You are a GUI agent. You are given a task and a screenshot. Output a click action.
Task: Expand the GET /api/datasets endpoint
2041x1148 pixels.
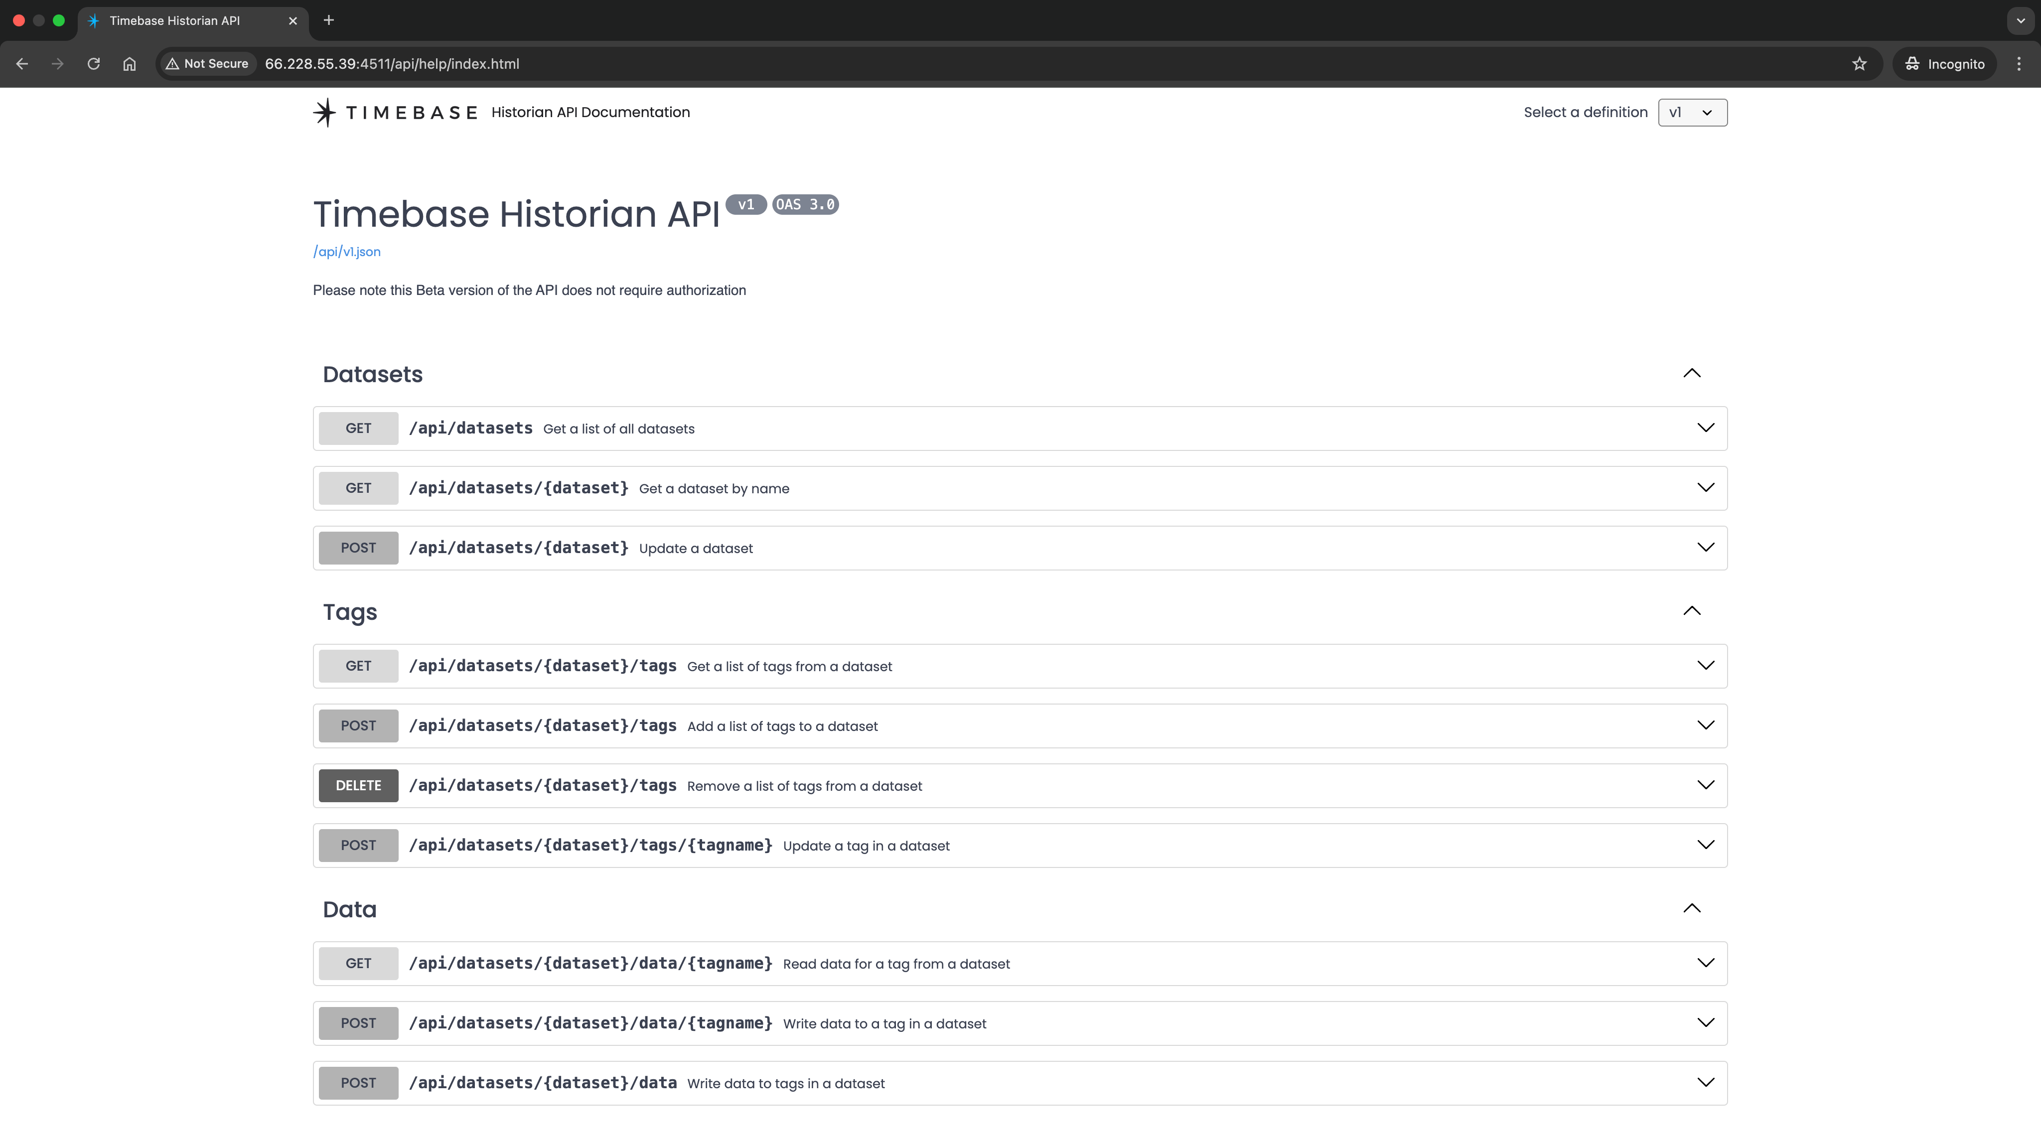tap(1706, 428)
